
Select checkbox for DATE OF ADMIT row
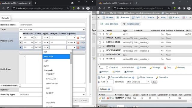[100, 55]
